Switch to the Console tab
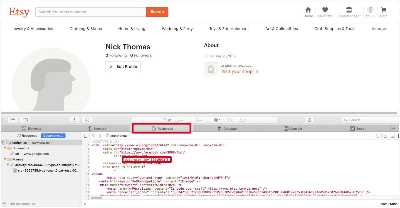The width and height of the screenshot is (400, 208). (x=293, y=128)
